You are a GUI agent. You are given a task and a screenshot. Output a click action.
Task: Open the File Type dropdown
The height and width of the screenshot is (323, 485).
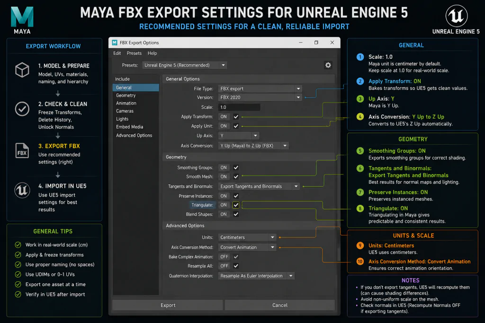tap(260, 88)
